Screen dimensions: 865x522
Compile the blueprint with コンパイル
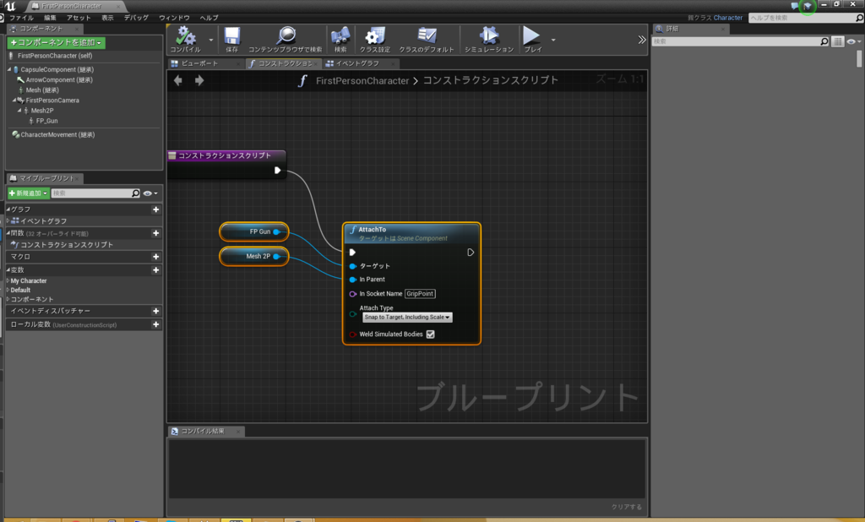(x=185, y=39)
